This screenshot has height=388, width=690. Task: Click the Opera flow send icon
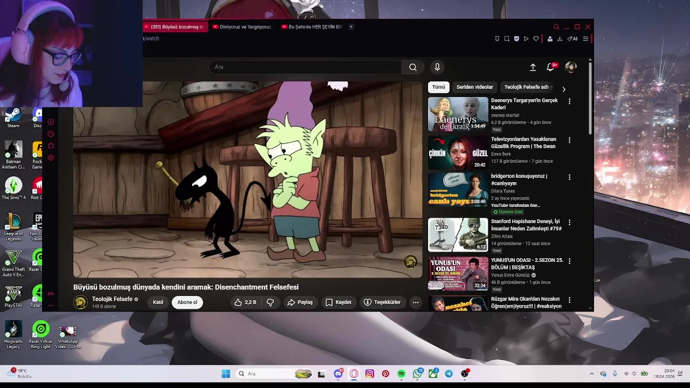526,39
